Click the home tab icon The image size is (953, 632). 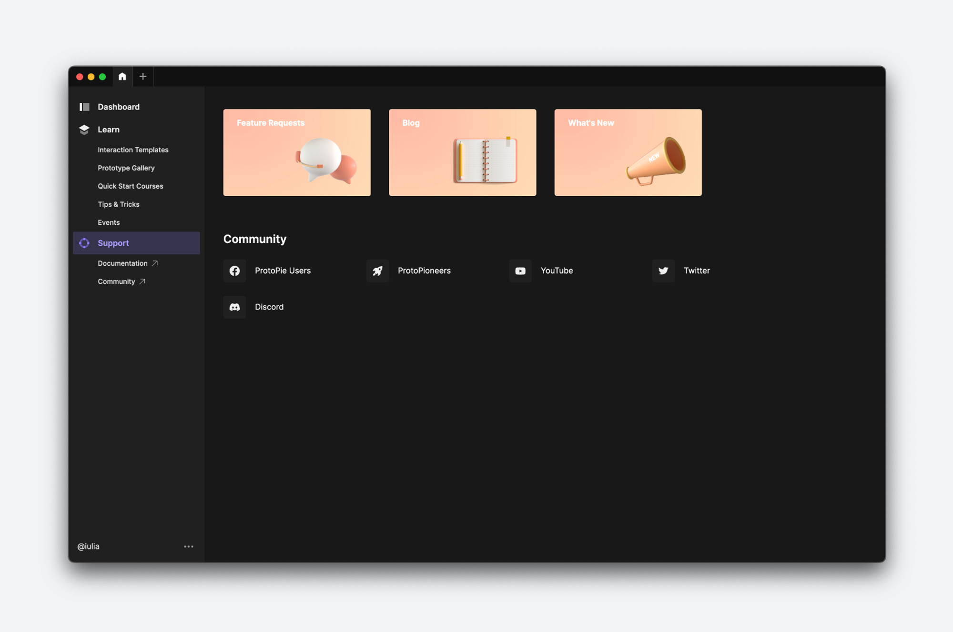click(122, 76)
